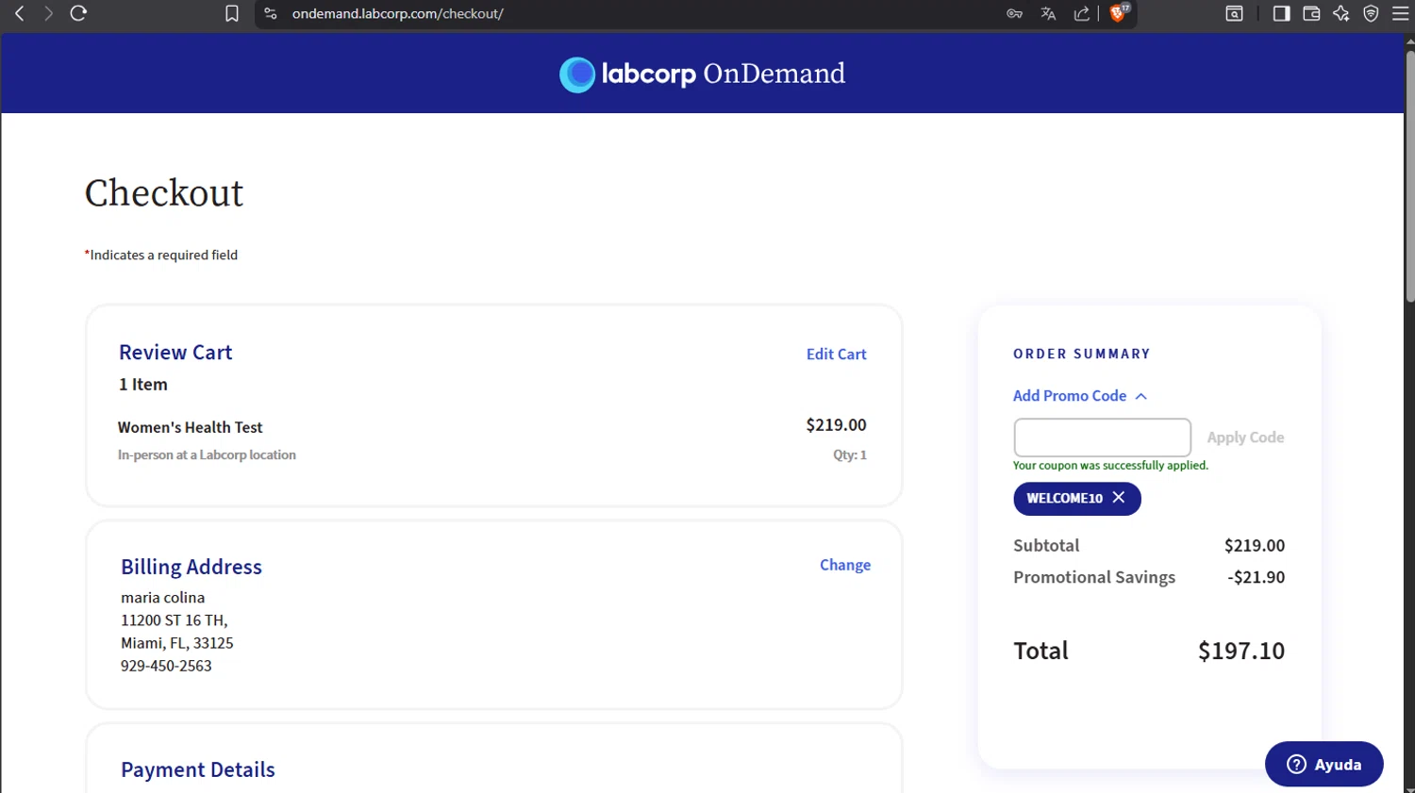Click the question mark icon on Ayuda
The image size is (1415, 793).
click(x=1297, y=764)
